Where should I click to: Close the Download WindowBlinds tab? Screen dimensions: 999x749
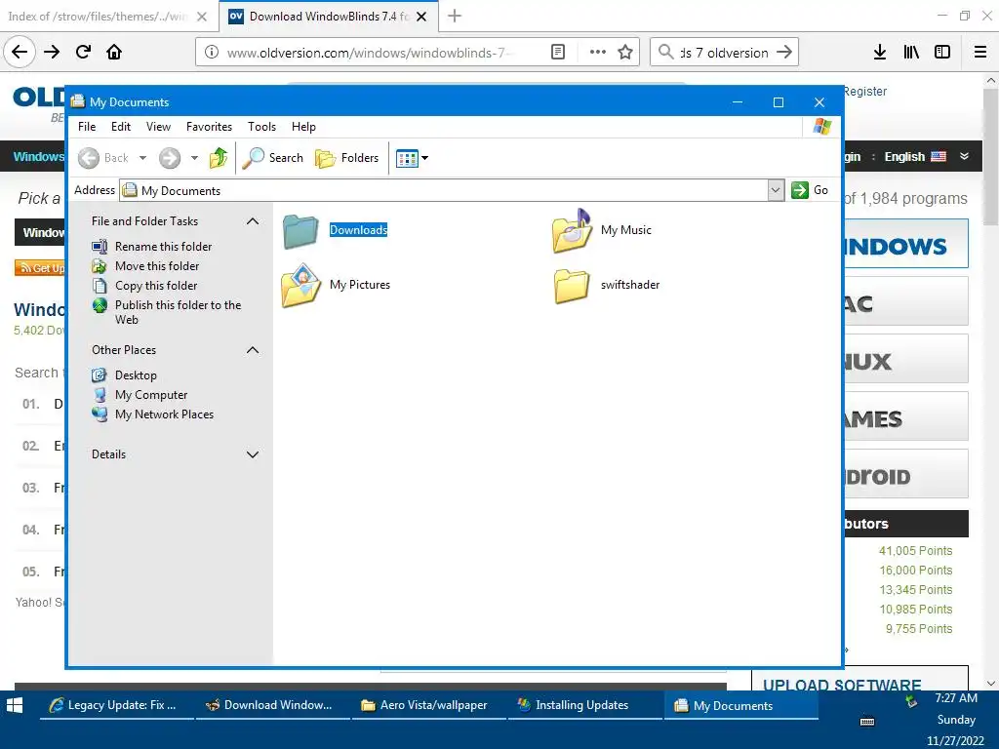pos(421,17)
